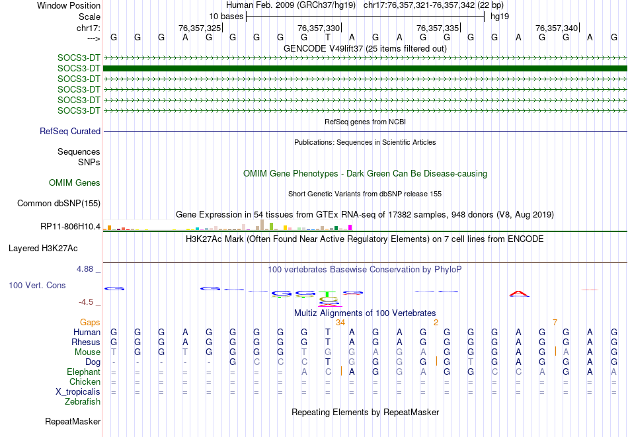Click the 100 Vert. Cons label

(37, 285)
